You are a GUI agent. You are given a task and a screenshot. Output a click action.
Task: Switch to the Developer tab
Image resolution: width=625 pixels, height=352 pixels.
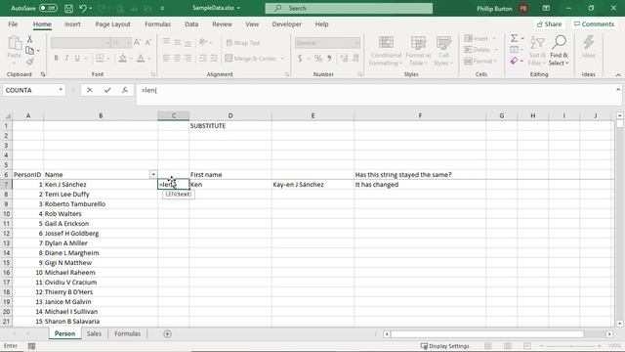click(x=286, y=24)
